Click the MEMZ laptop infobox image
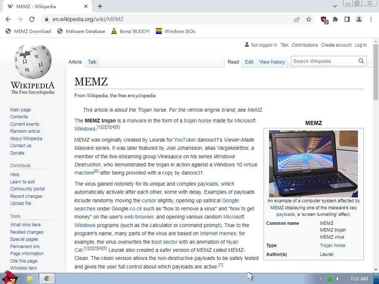 313,164
